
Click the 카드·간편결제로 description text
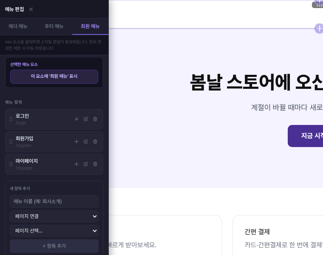283,245
